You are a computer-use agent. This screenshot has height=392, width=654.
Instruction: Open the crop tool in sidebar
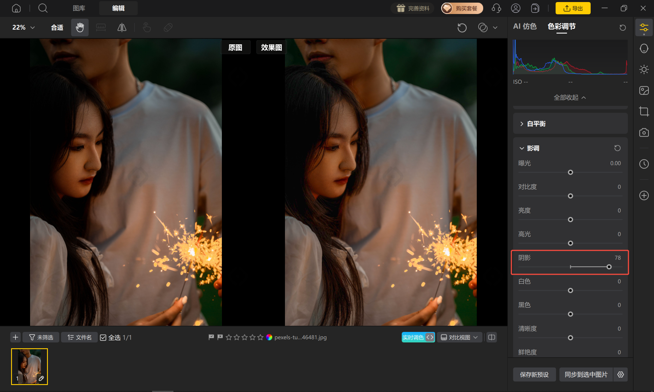(x=644, y=111)
